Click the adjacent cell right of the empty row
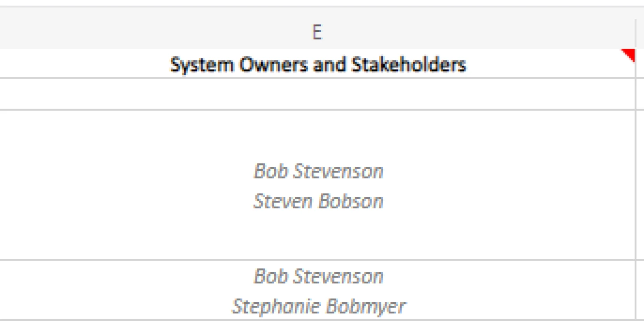Image resolution: width=644 pixels, height=321 pixels. (640, 94)
